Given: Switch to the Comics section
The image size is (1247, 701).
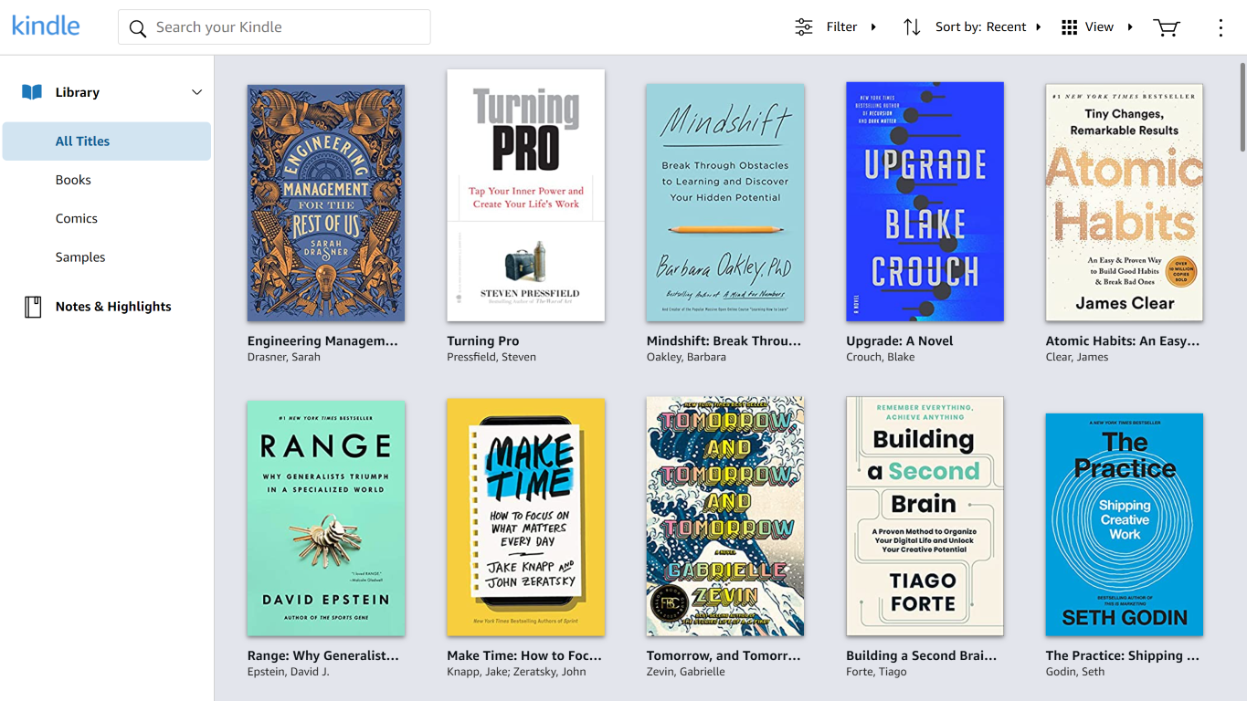Looking at the screenshot, I should click(x=76, y=218).
